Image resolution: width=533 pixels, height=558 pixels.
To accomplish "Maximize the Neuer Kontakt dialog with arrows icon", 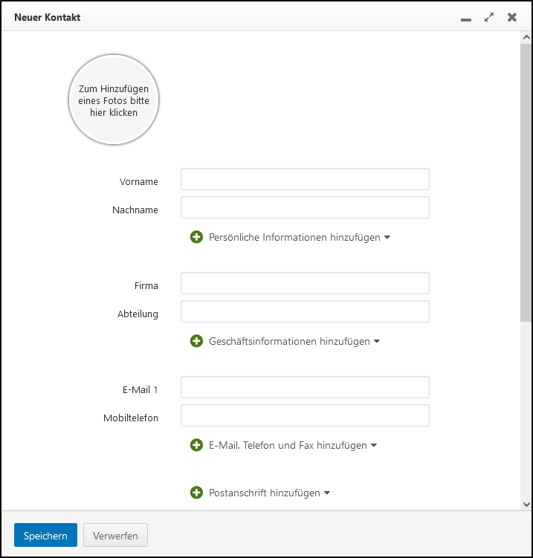I will 489,17.
